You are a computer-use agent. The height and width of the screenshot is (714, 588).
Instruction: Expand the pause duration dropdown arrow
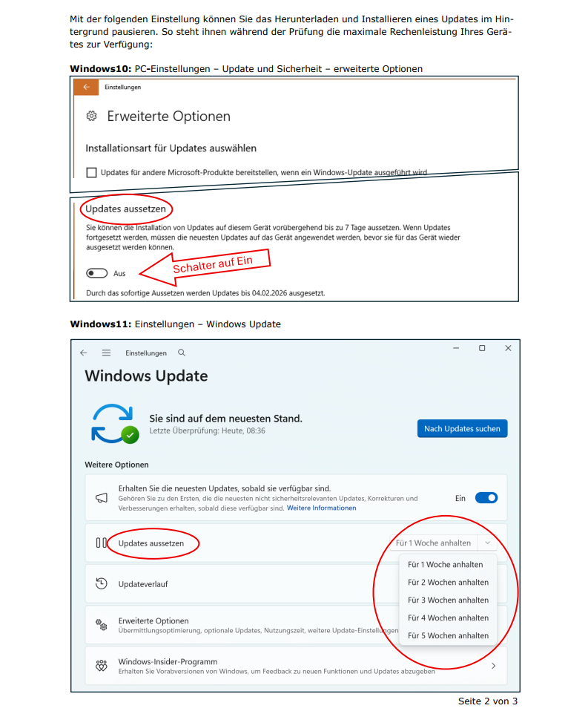pyautogui.click(x=488, y=543)
